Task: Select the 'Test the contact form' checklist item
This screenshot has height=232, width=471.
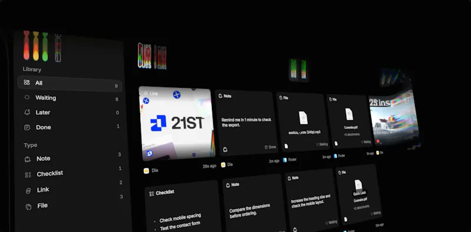Action: [180, 226]
